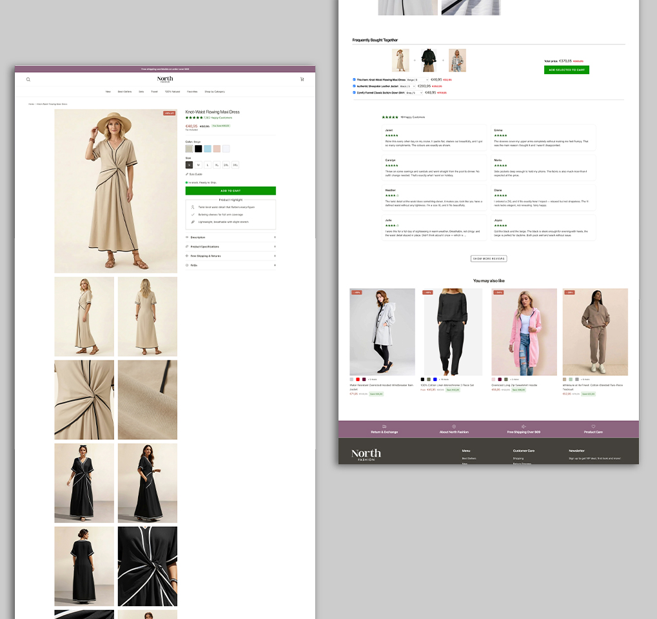Screen dimensions: 657x619
Task: Select the black color swatch
Action: [199, 148]
